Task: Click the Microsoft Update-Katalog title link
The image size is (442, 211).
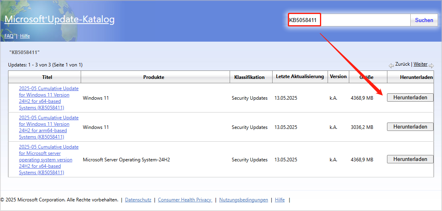Action: pos(59,19)
